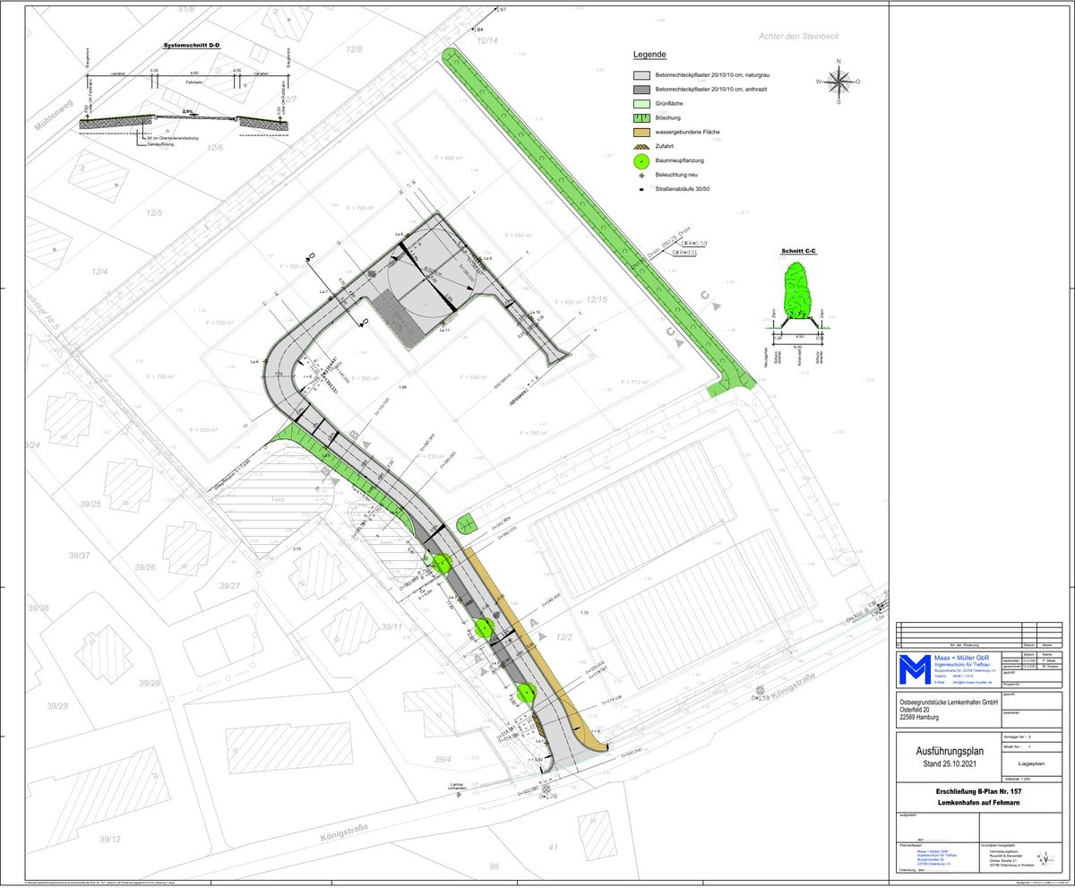Click the 2,5% slope label in the section
Screen dimensions: 1075x888
pyautogui.click(x=187, y=111)
